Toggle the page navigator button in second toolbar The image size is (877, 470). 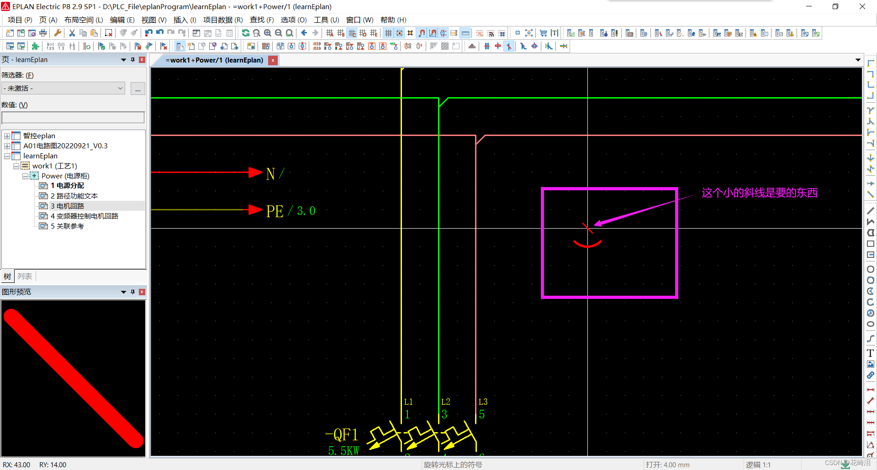coord(180,46)
